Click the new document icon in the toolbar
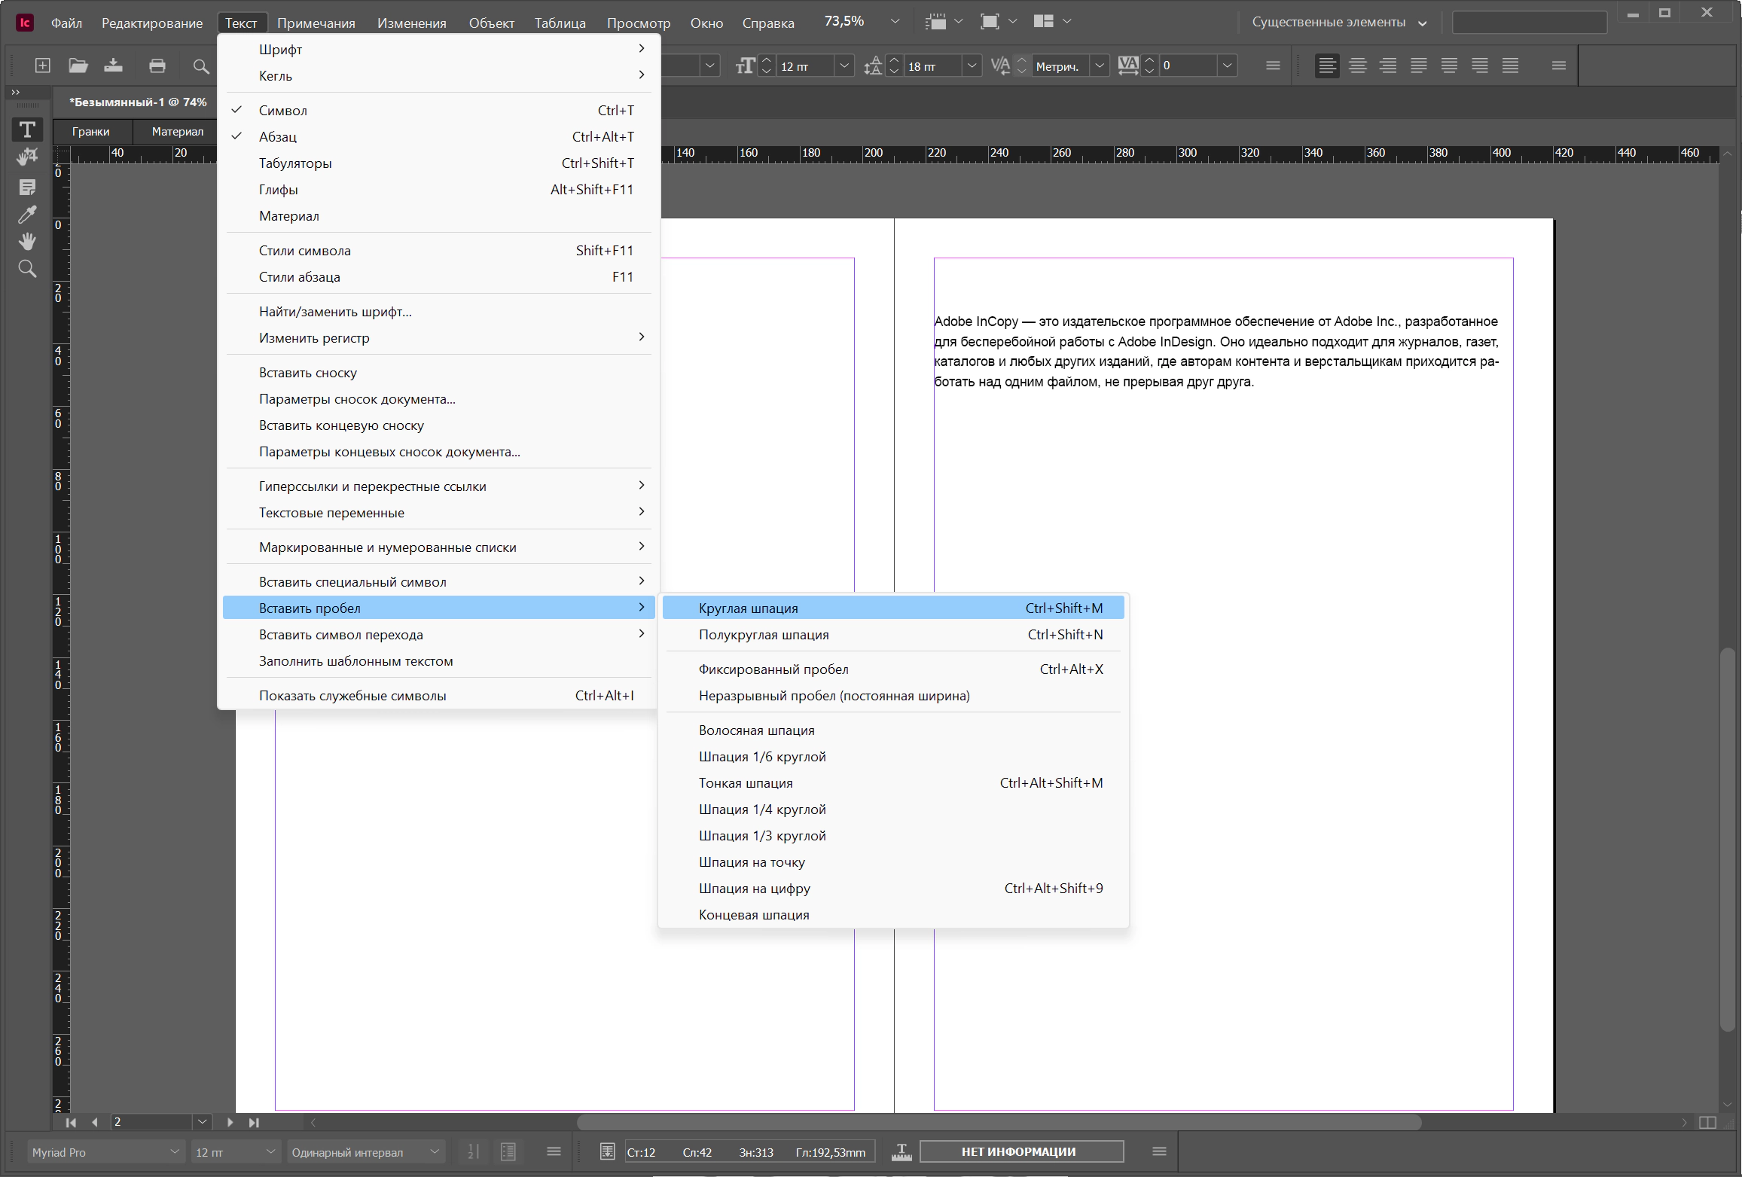The width and height of the screenshot is (1742, 1177). (43, 66)
